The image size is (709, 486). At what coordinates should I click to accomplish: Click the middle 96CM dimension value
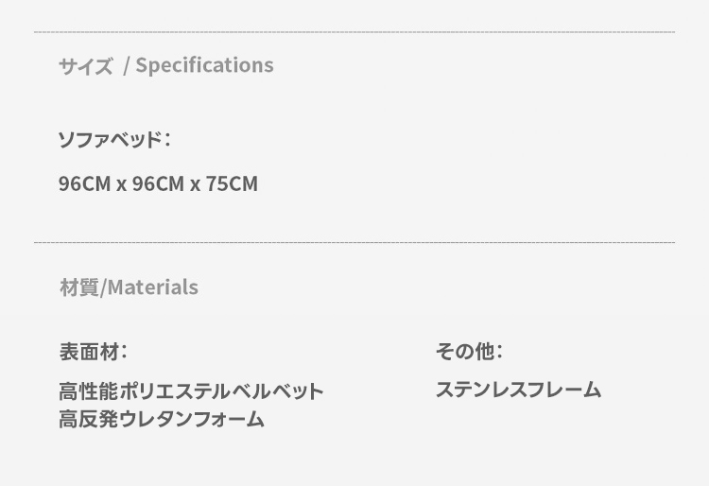click(158, 184)
